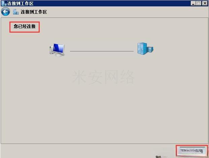Click the connection line between computer and server
The width and height of the screenshot is (209, 158).
tap(102, 51)
